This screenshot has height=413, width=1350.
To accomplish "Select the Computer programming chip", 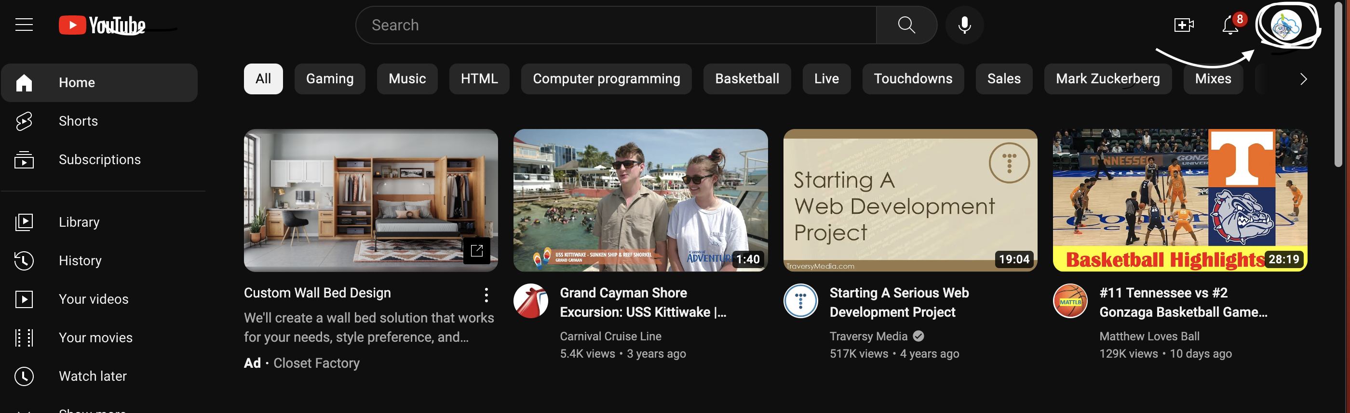I will [606, 79].
